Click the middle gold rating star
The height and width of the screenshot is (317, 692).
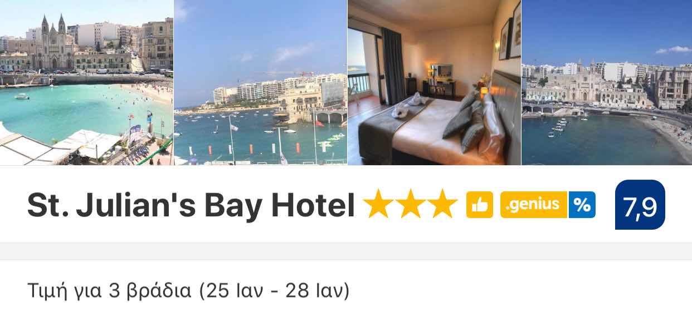411,204
